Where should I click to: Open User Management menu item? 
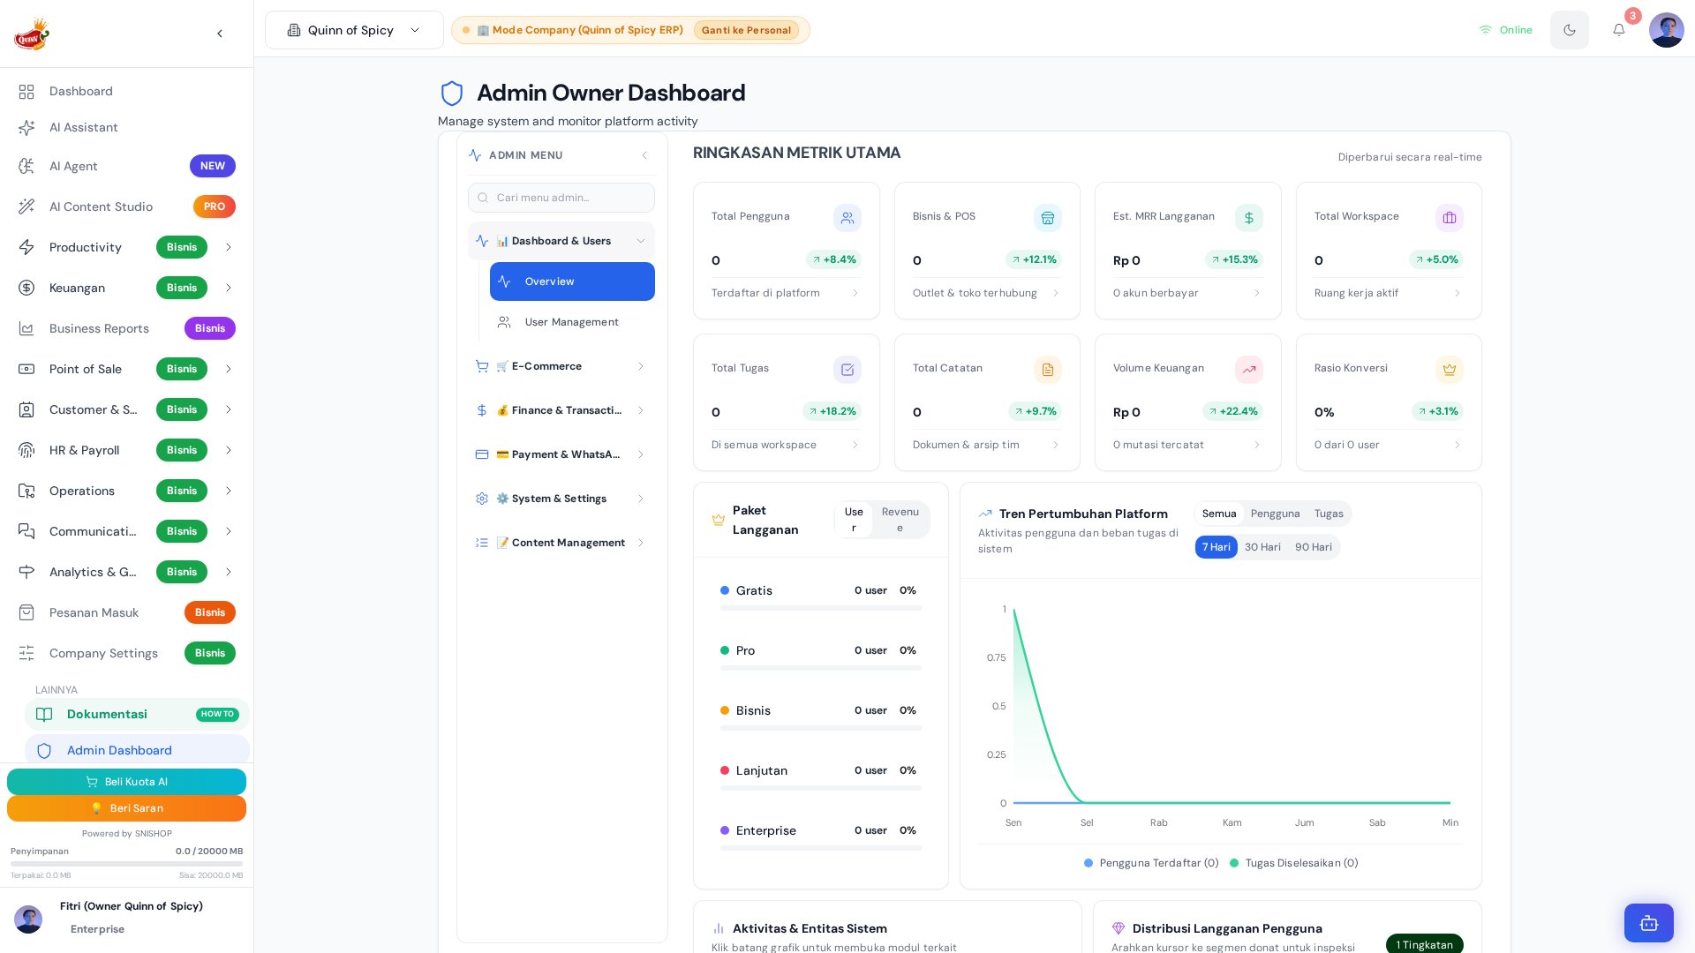(x=572, y=322)
